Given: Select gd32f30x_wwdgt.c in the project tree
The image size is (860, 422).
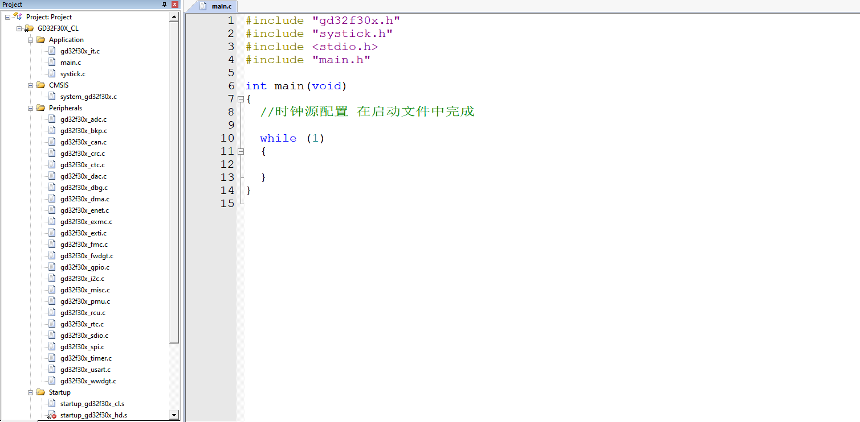Looking at the screenshot, I should pyautogui.click(x=88, y=381).
